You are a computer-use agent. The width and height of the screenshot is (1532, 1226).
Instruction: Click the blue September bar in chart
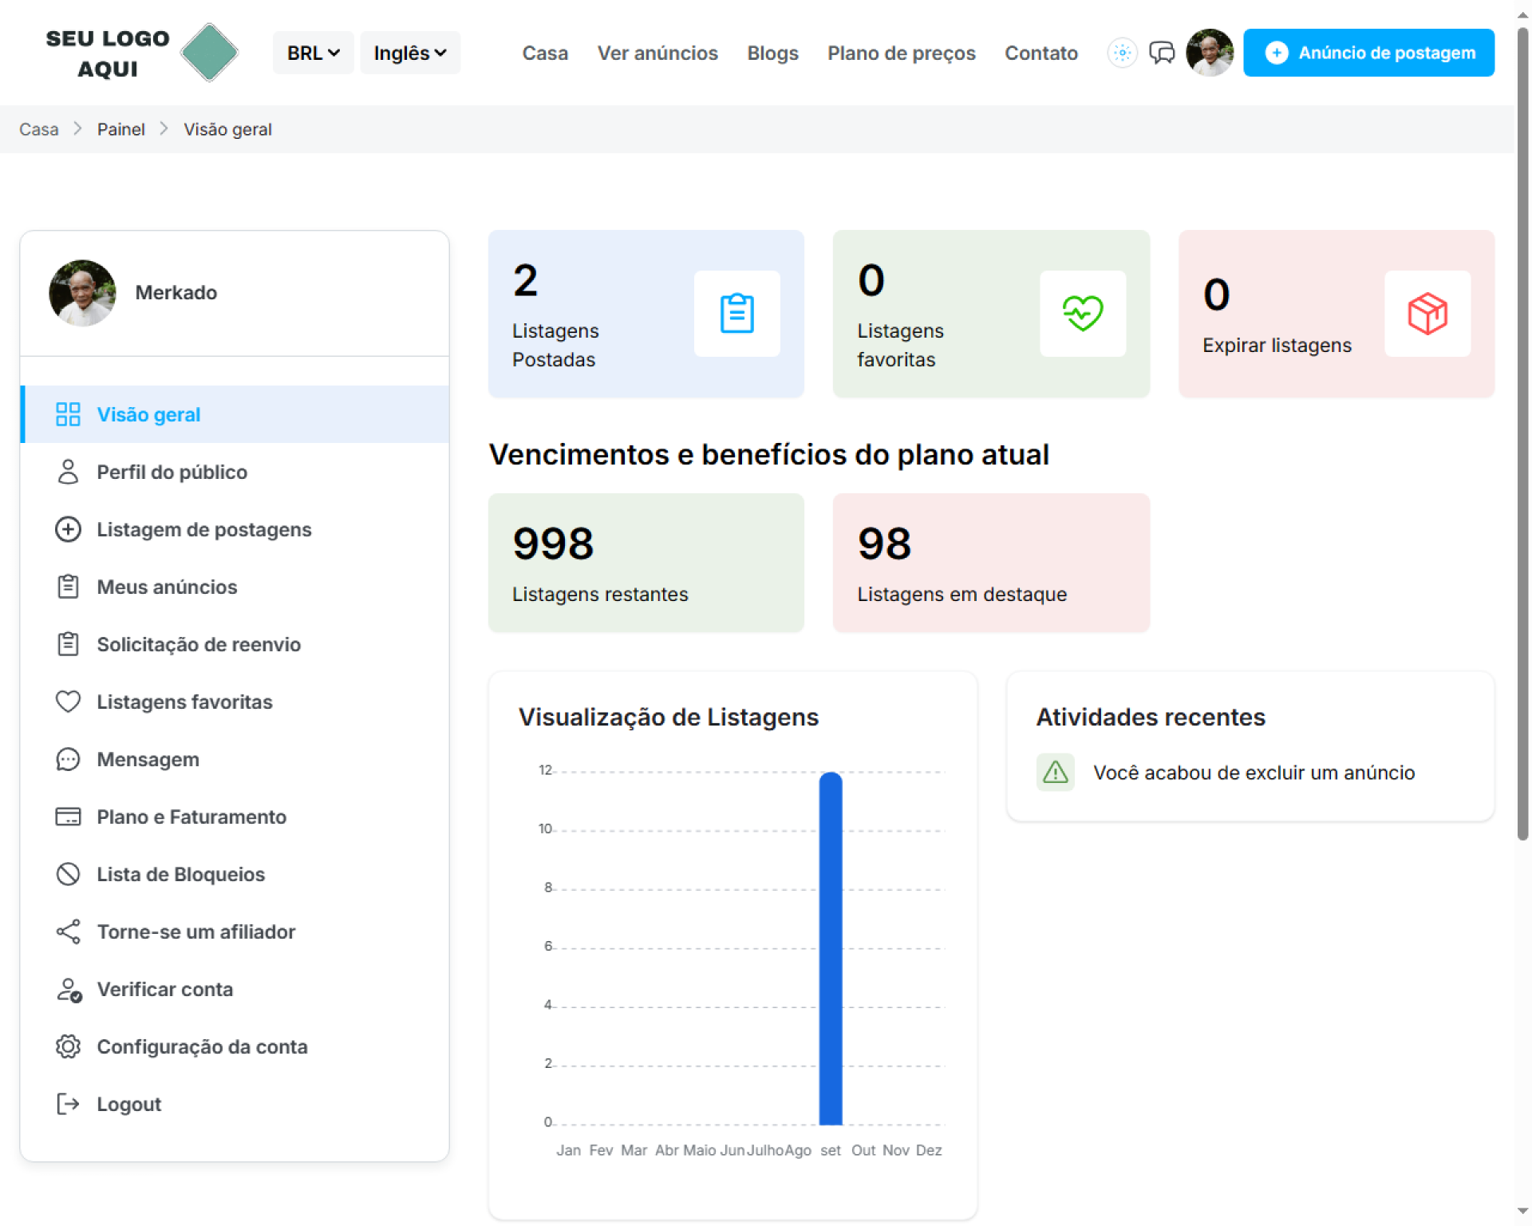830,948
